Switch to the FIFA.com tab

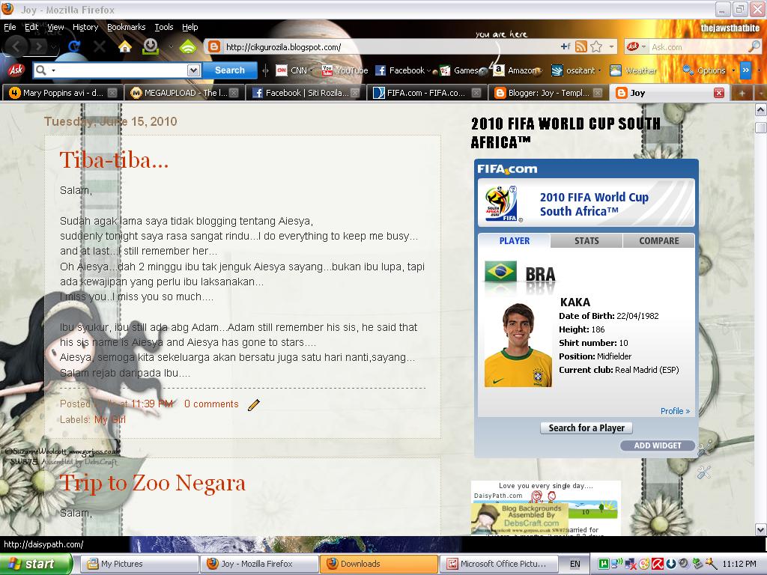pos(425,93)
